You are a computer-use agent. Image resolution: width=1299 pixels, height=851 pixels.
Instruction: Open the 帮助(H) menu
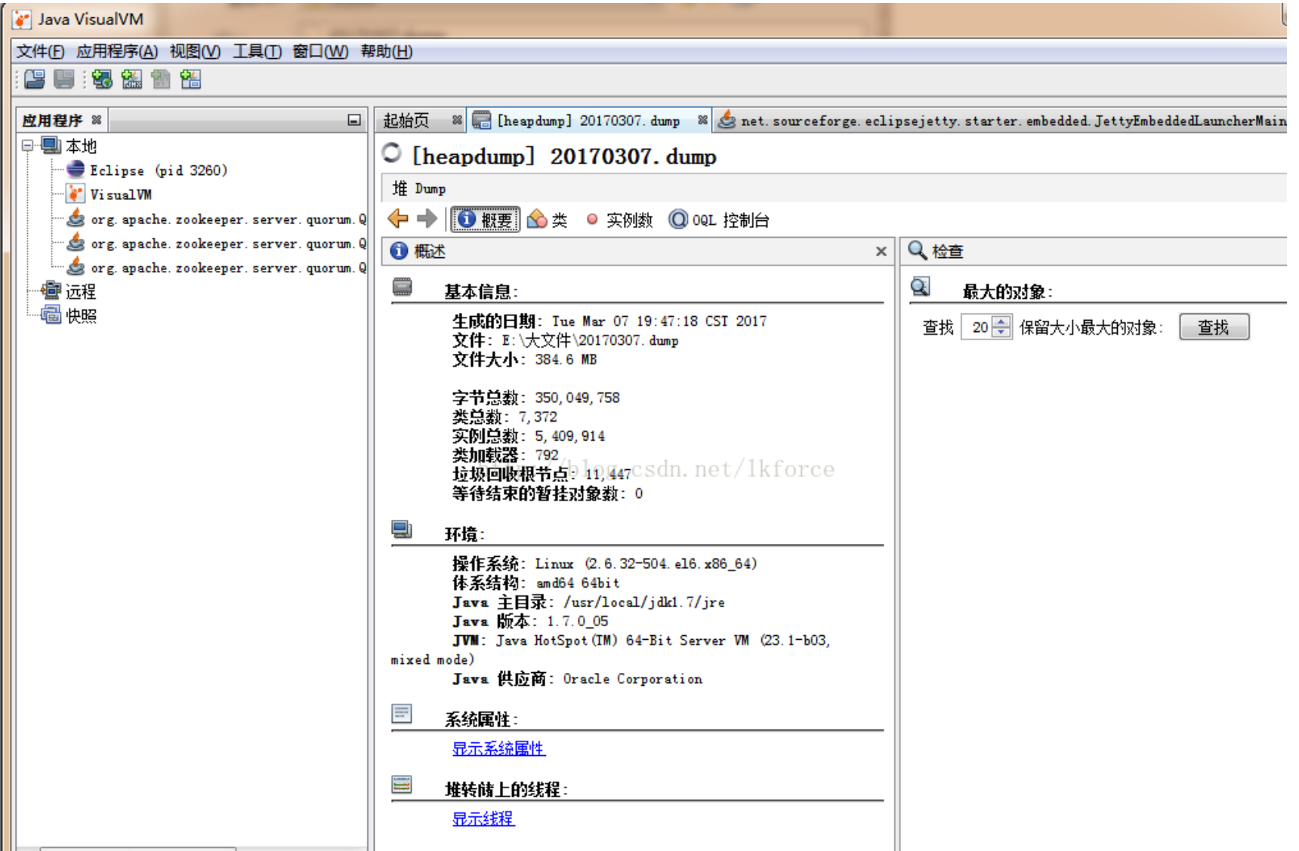coord(387,51)
